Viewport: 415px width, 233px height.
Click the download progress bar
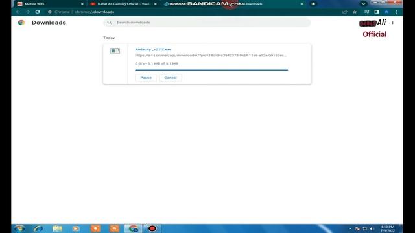[211, 70]
